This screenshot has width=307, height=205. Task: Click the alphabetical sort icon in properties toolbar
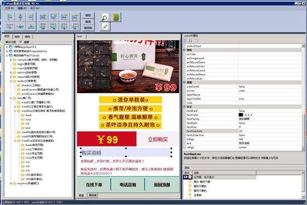(x=191, y=41)
